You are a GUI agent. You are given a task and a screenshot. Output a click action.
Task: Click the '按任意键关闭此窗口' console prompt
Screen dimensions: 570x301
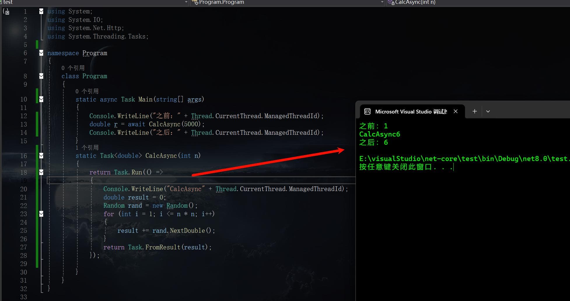406,167
